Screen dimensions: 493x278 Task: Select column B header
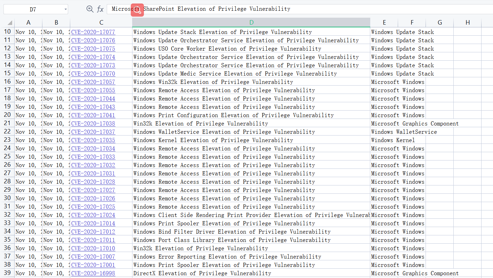[x=56, y=23]
